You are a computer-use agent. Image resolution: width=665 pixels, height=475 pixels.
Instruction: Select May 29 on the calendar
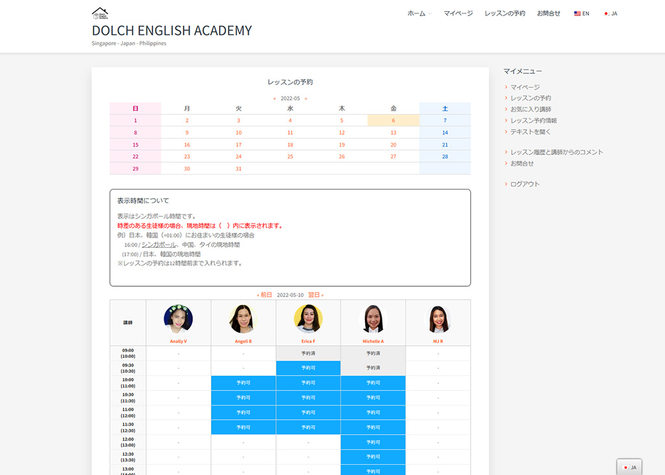click(135, 169)
